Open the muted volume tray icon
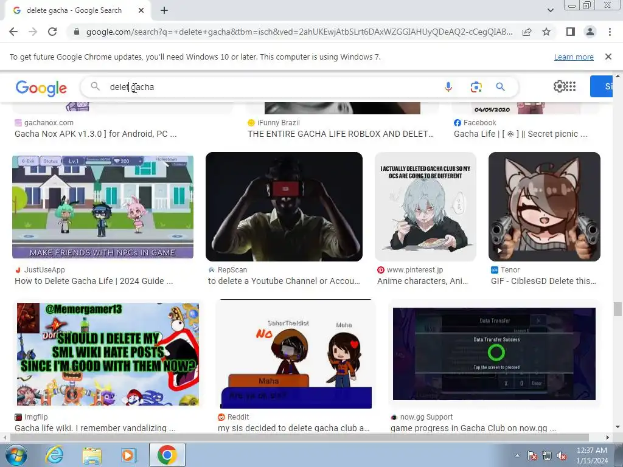Viewport: 623px width, 467px height. pos(562,455)
